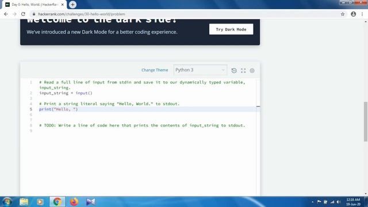Click the Action Center flag icon
This screenshot has width=368, height=207.
tap(319, 202)
